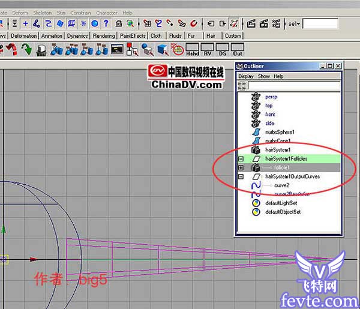360x309 pixels.
Task: Click the DS shelf button
Action: 223,50
